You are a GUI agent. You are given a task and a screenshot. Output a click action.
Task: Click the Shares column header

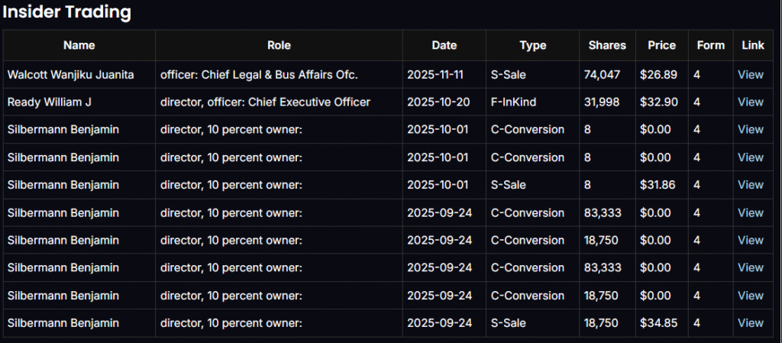point(607,46)
